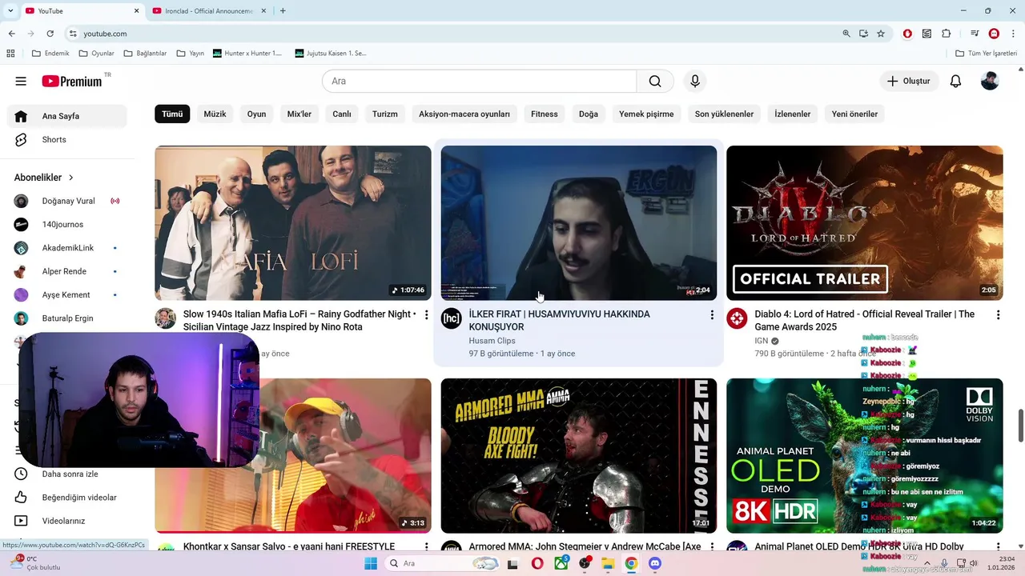Start voice search with the microphone icon

(695, 81)
